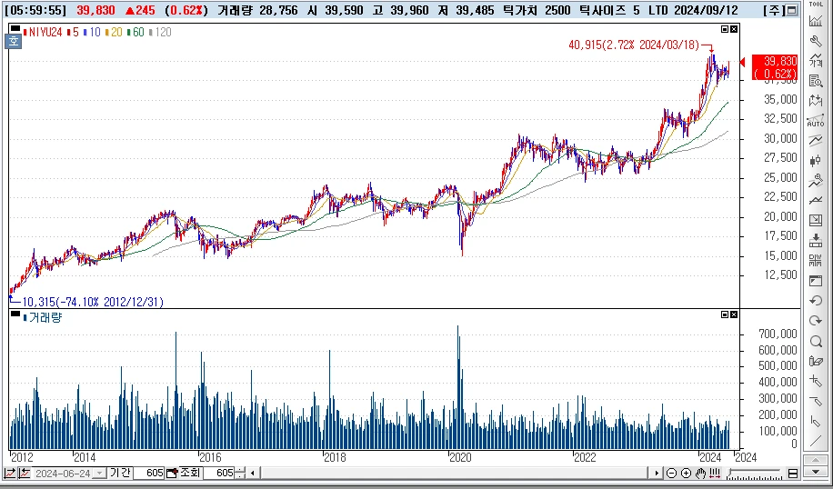Click the zoom out minus icon
The image size is (833, 489).
coord(671,473)
